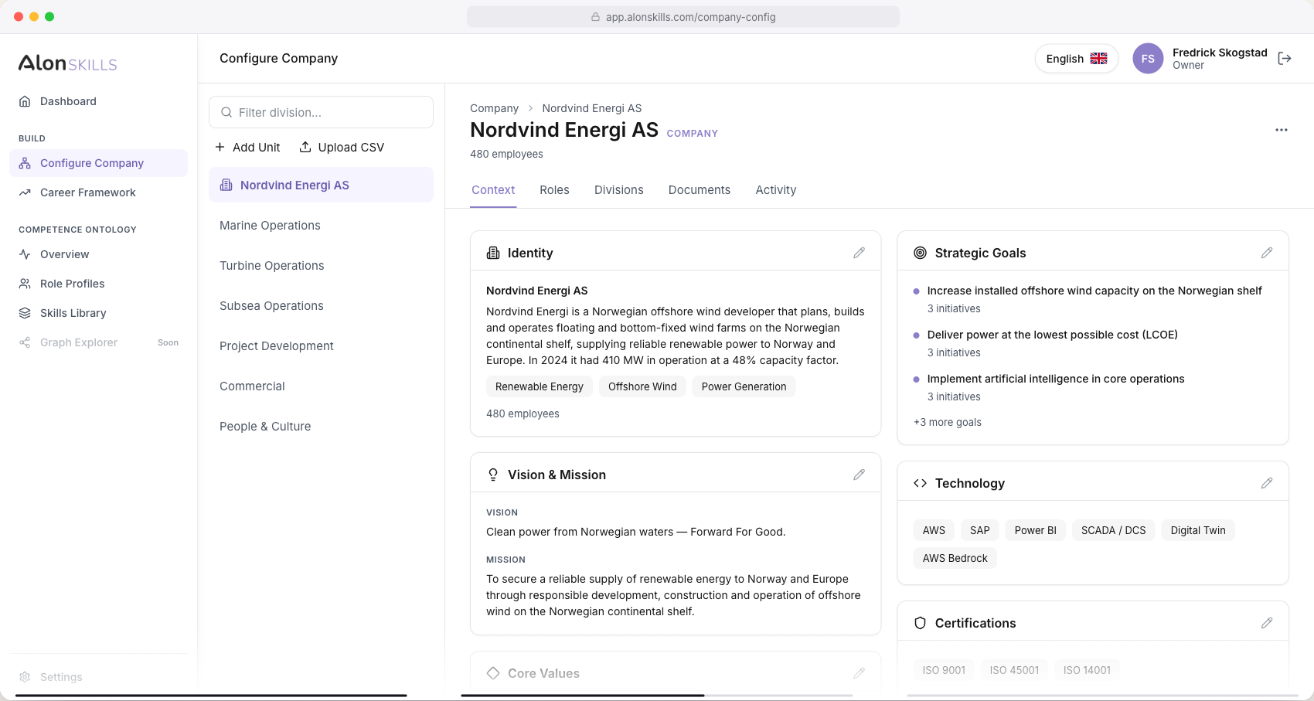Open Dashboard in the sidebar
Screen dimensions: 1314x701
[98, 101]
